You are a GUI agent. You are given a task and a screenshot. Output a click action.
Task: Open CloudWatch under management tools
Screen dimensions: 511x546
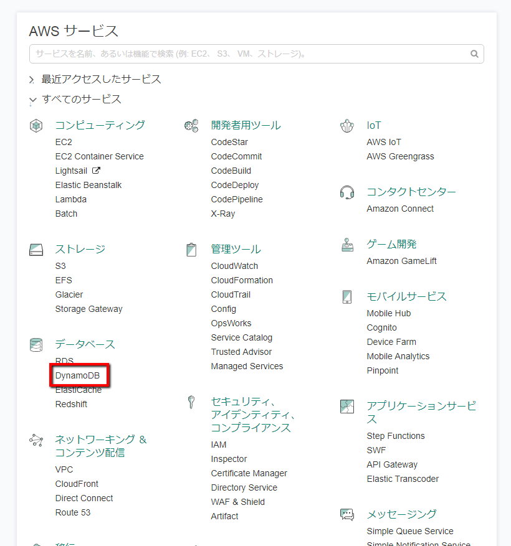[234, 266]
